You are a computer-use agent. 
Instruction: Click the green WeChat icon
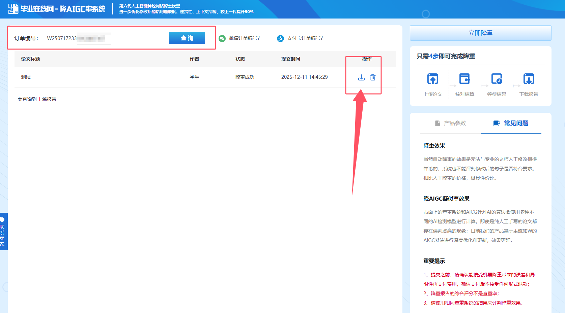pyautogui.click(x=222, y=38)
